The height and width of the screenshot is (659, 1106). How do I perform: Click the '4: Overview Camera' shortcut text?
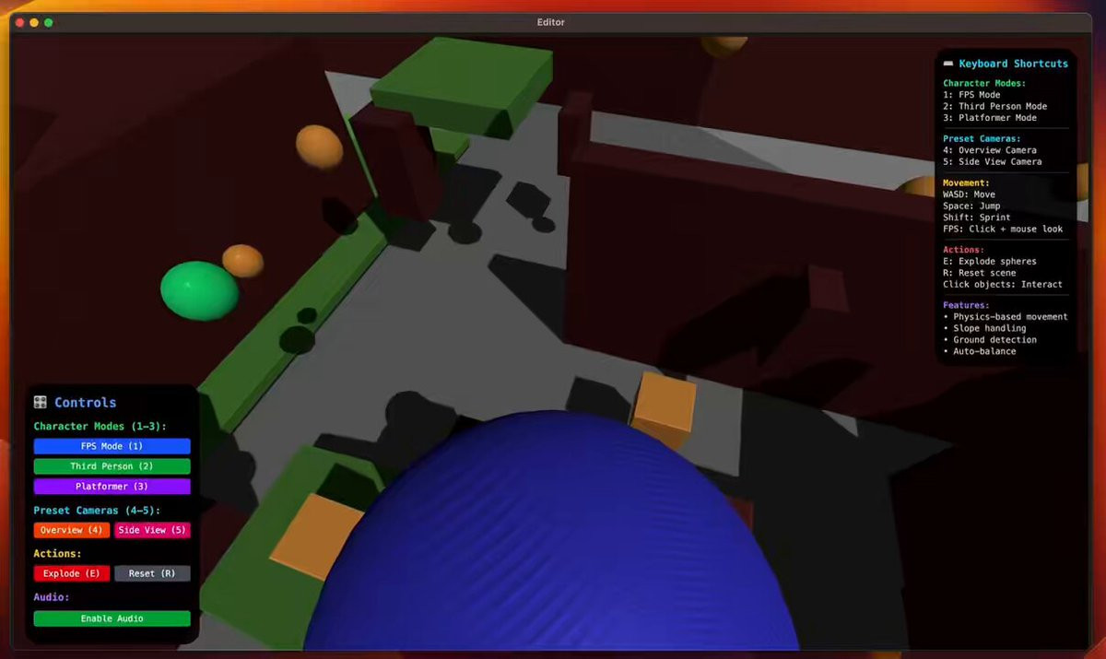[990, 150]
